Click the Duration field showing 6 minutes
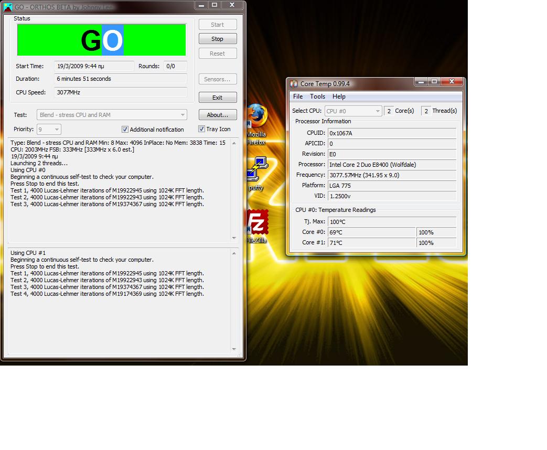The width and height of the screenshot is (547, 450). (x=120, y=79)
